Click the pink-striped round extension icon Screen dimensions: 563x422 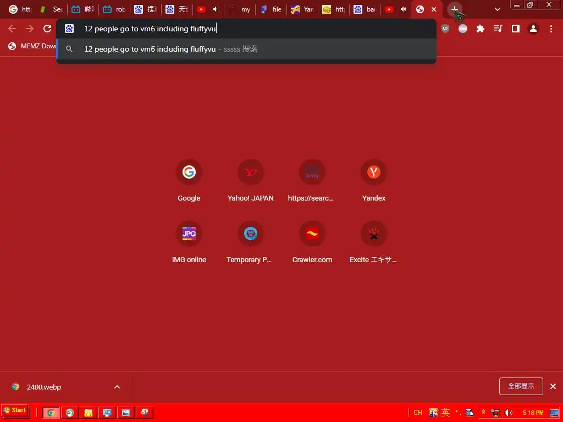[x=463, y=29]
